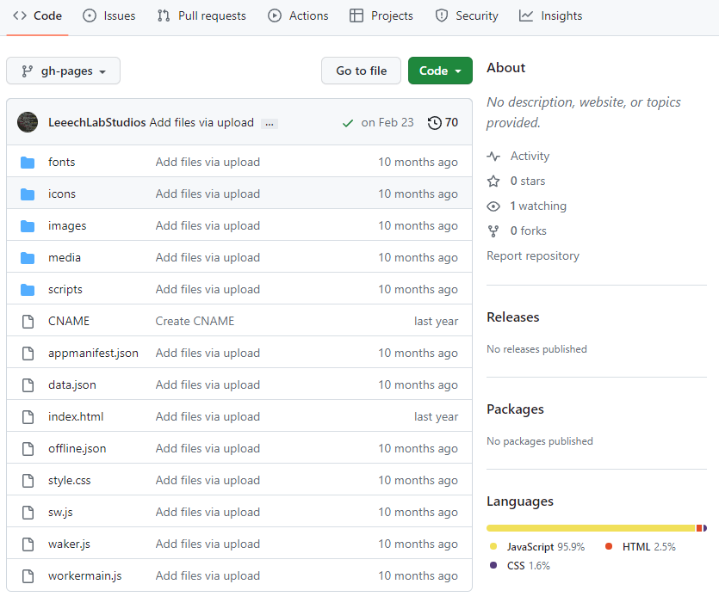Screen dimensions: 719x615
Task: Open the 0 stars link
Action: click(528, 181)
